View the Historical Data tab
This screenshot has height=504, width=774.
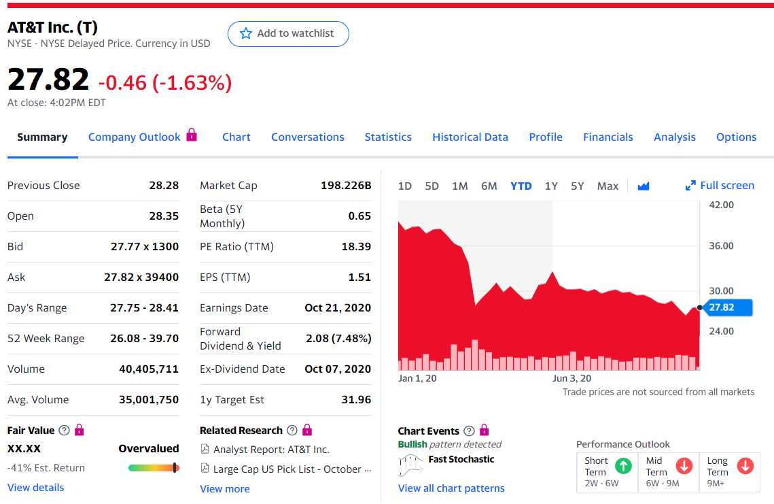[470, 137]
